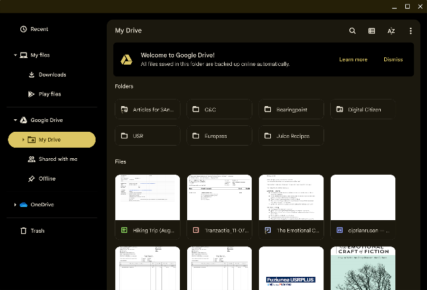Click the My Drive folder icon

click(x=32, y=140)
